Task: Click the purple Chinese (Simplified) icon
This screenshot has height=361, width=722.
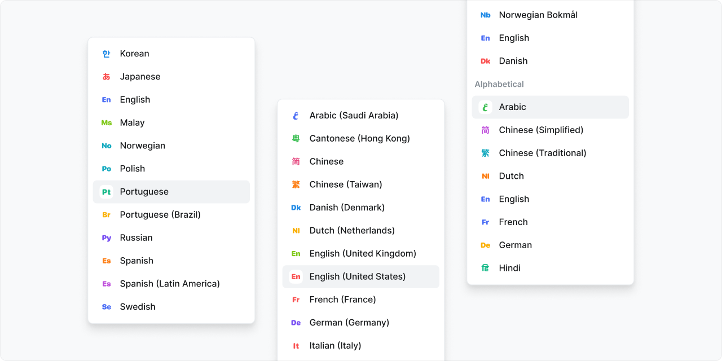Action: pos(486,130)
